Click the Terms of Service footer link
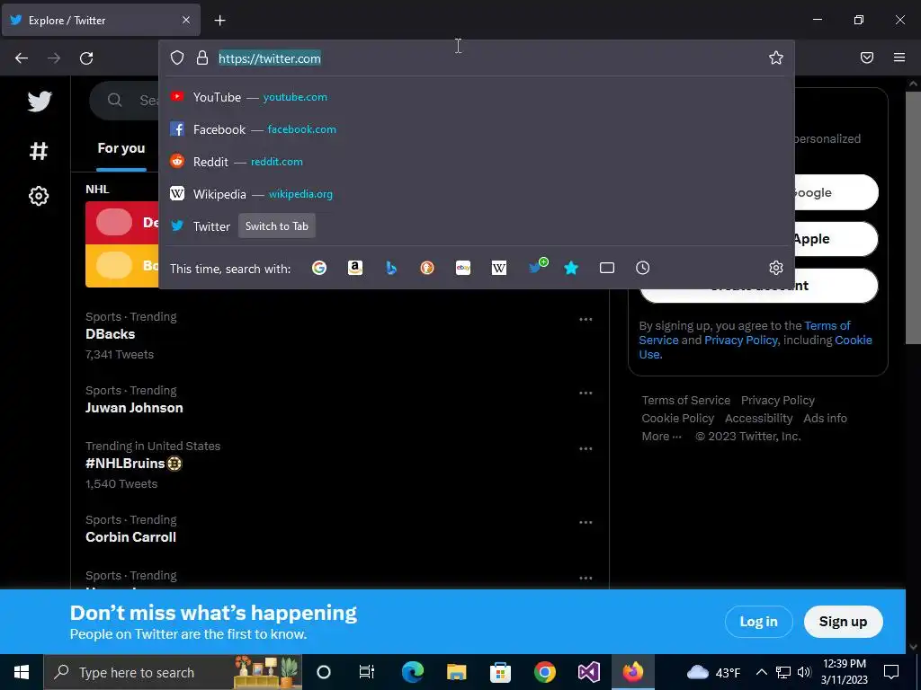 pyautogui.click(x=686, y=400)
